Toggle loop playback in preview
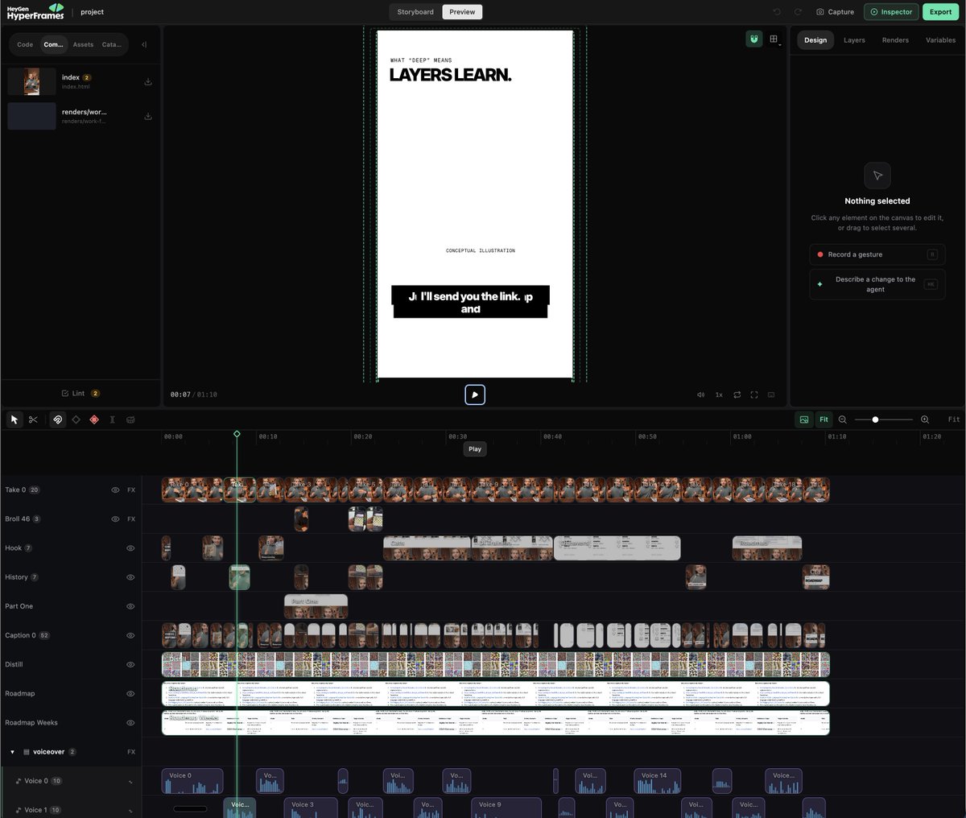 737,395
